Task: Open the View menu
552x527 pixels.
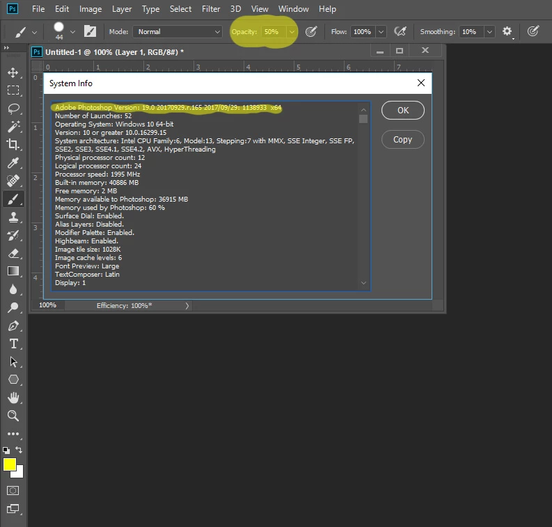Action: pos(260,9)
